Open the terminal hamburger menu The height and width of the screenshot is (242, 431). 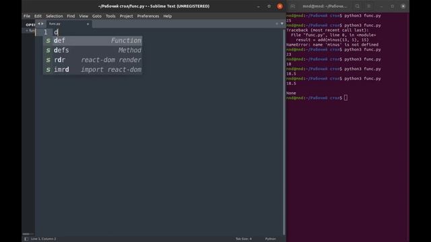pos(369,6)
